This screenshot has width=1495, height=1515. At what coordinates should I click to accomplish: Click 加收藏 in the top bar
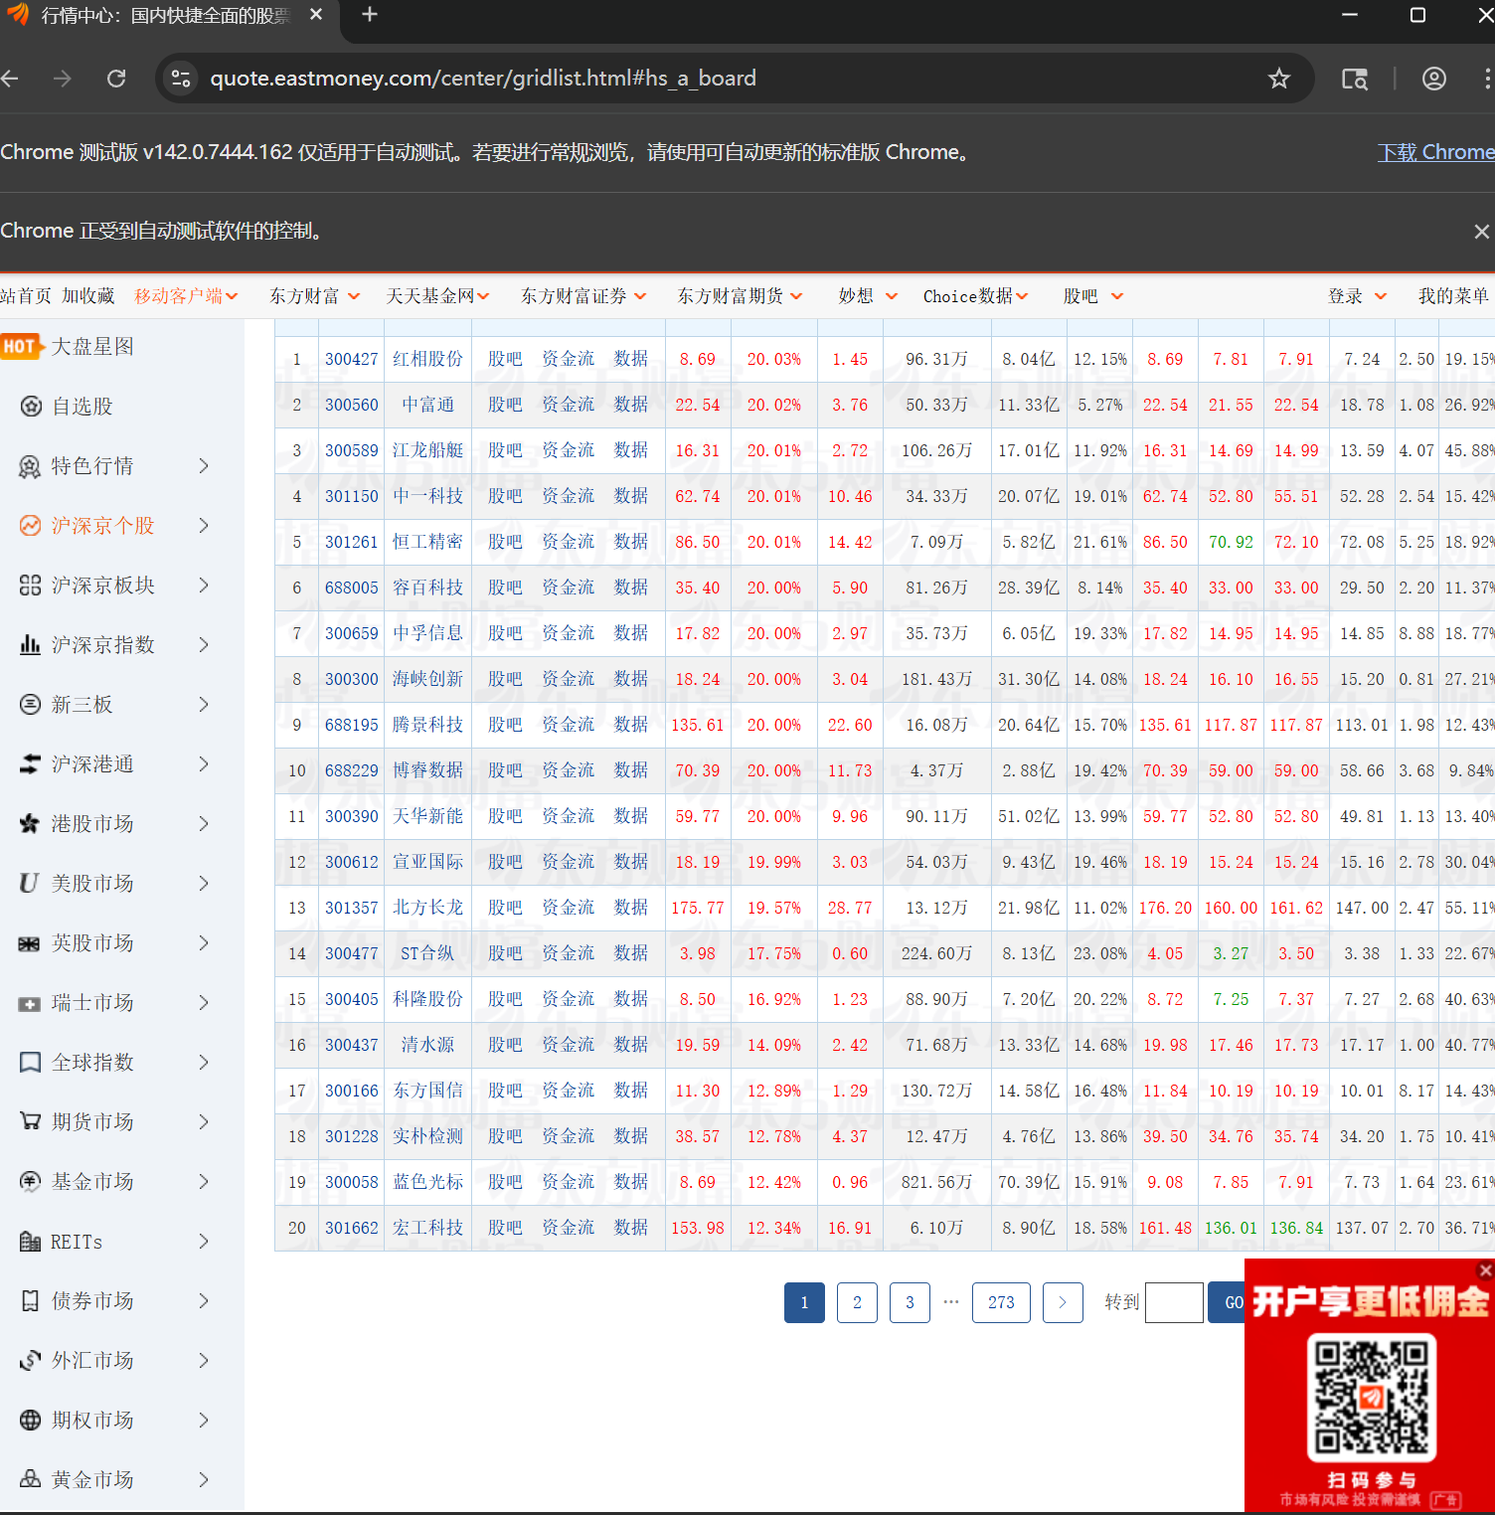click(x=88, y=296)
